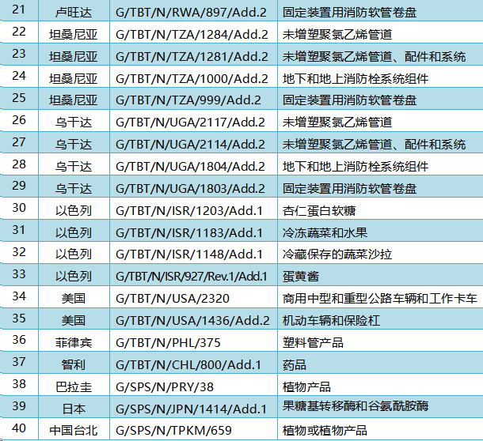Select cell G/TBT/N/TZA/1284/Add.2
This screenshot has width=483, height=441.
pos(193,32)
